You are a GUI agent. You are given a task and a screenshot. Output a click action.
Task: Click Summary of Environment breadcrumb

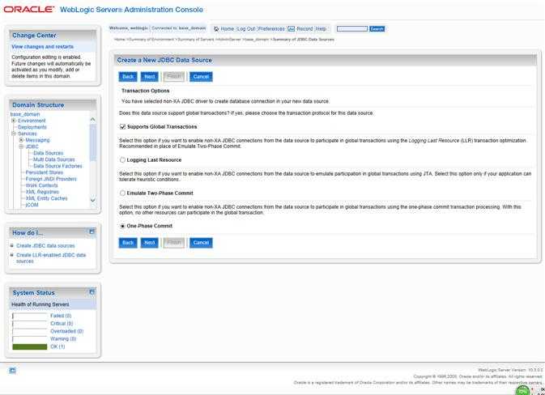click(x=151, y=40)
